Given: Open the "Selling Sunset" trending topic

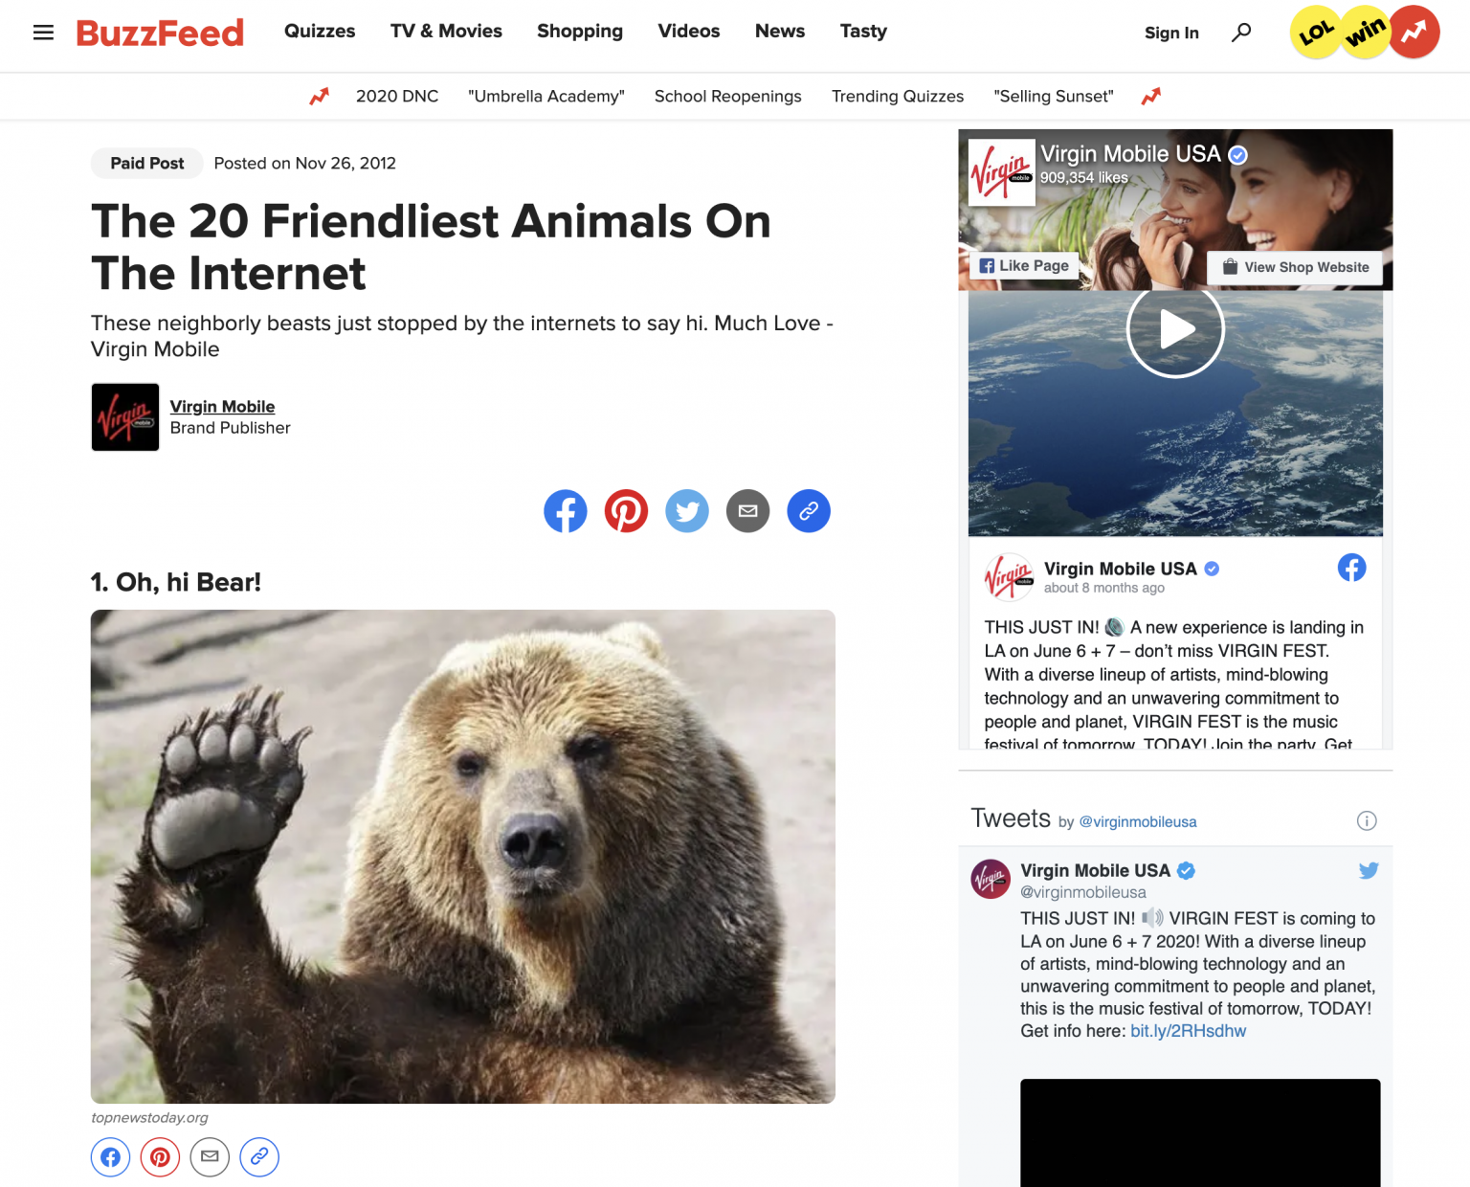Looking at the screenshot, I should (1053, 96).
